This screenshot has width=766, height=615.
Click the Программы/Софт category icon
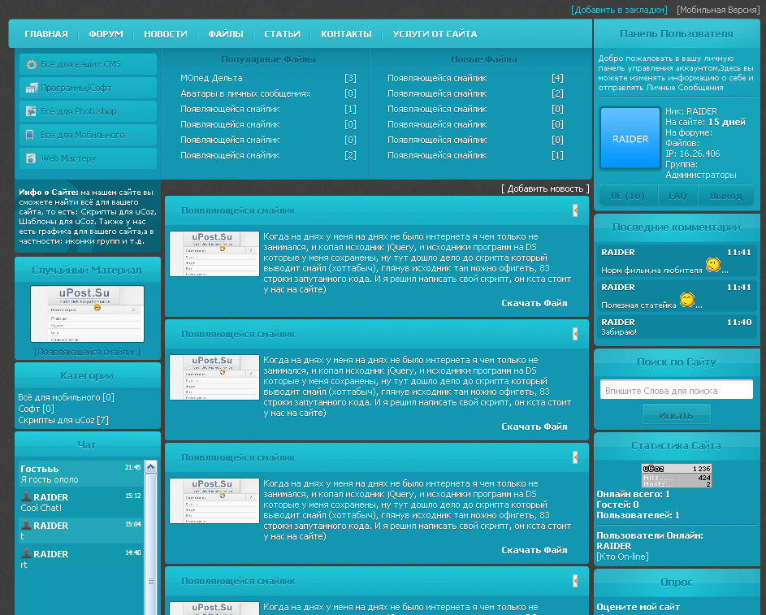(31, 88)
